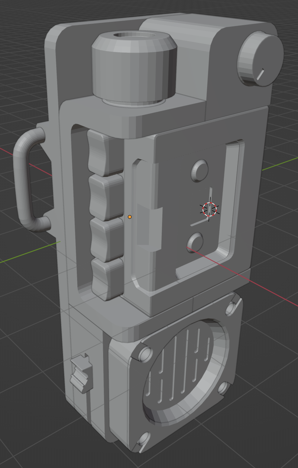The width and height of the screenshot is (298, 468).
Task: Select the small clip latch on lower side
Action: 82,373
